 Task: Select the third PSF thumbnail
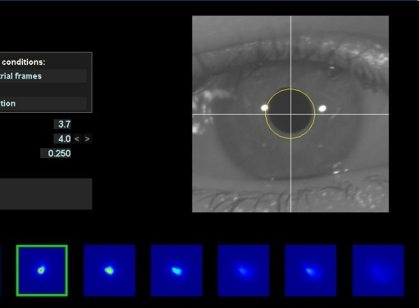[x=177, y=270]
